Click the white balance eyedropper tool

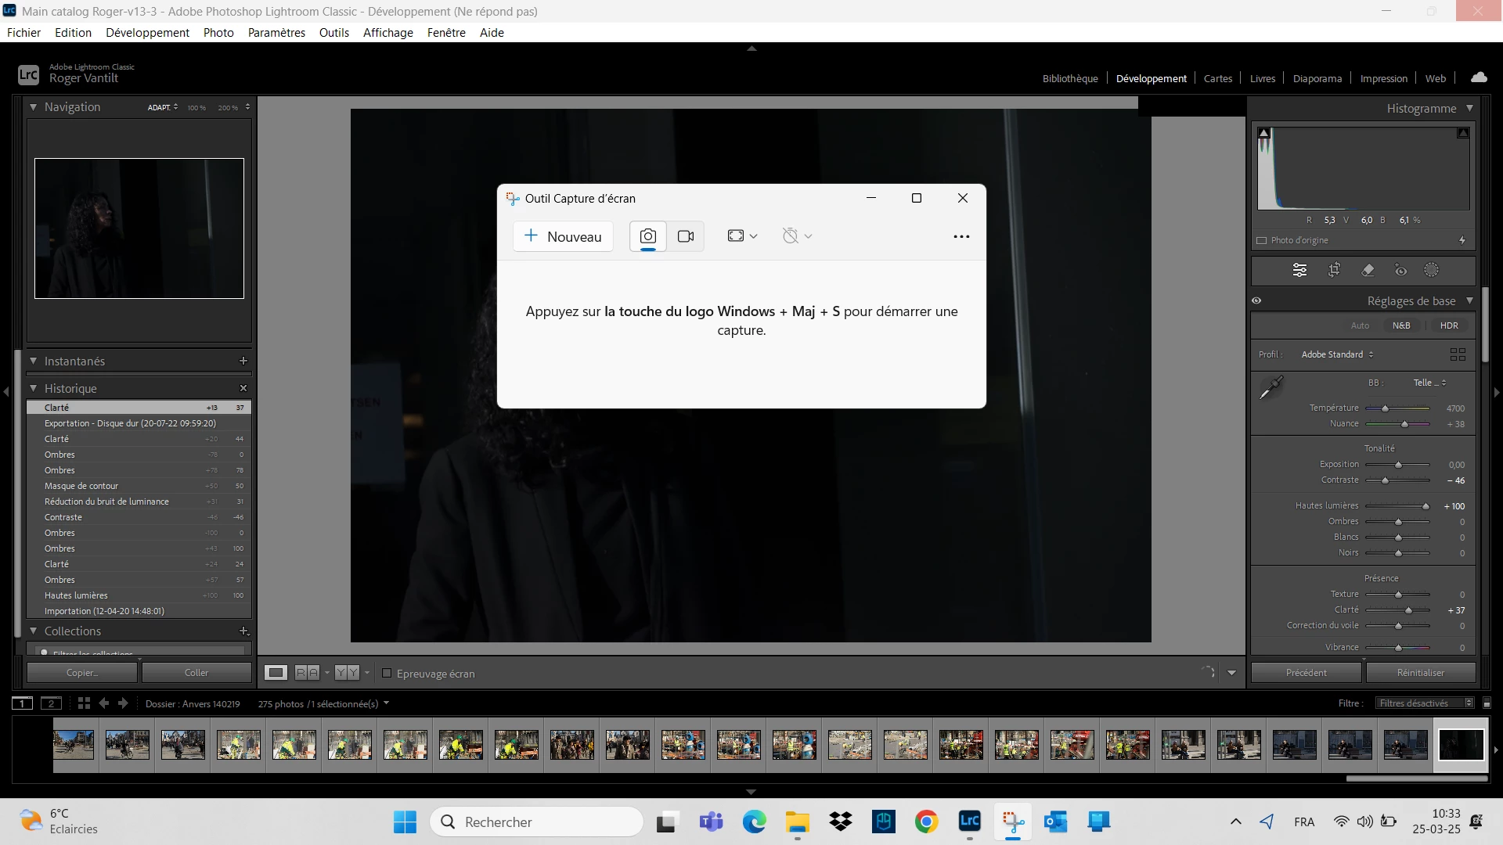tap(1271, 387)
